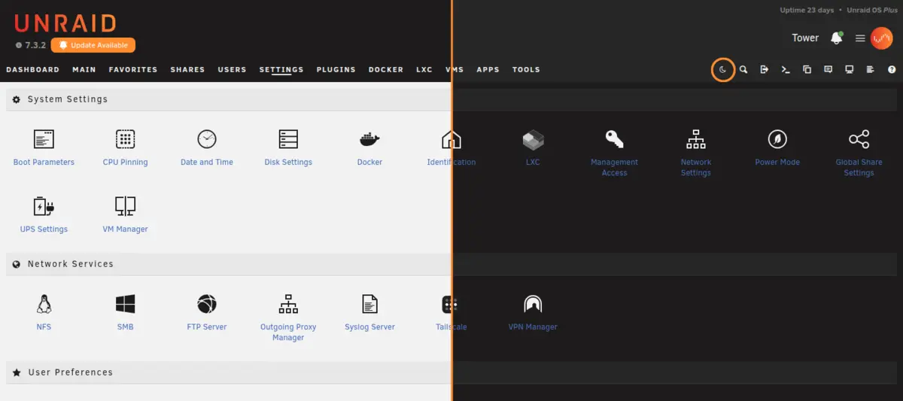This screenshot has width=903, height=401.
Task: Open NFS network service settings
Action: pos(44,313)
